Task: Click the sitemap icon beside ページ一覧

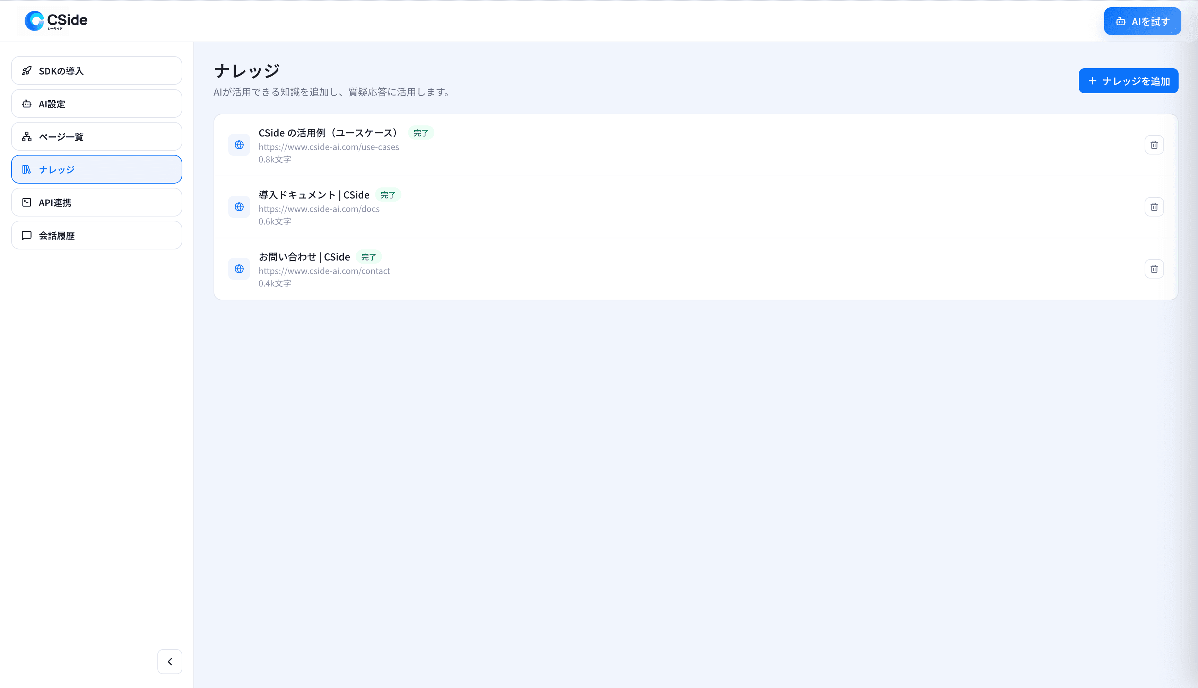Action: pyautogui.click(x=27, y=136)
